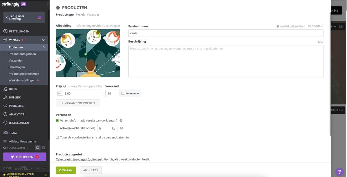This screenshot has width=347, height=177.
Task: Open the Voorbeeld Site dropdown
Action: tap(16, 148)
